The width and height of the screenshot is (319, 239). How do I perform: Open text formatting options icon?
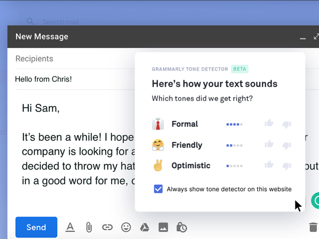tap(70, 227)
